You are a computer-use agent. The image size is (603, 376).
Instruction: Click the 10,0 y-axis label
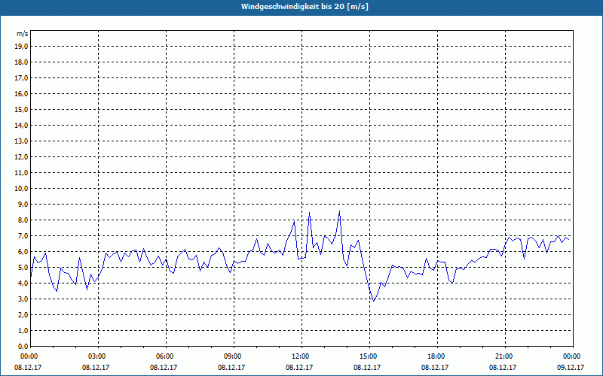click(22, 189)
